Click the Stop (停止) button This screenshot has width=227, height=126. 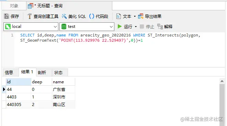pos(147,27)
